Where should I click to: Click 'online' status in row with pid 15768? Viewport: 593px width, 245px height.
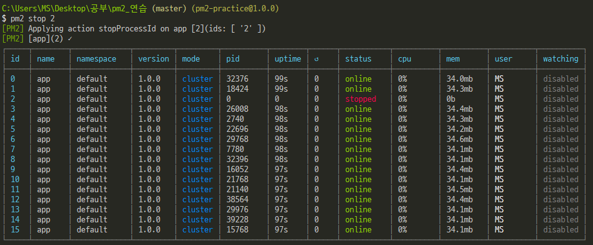[358, 229]
